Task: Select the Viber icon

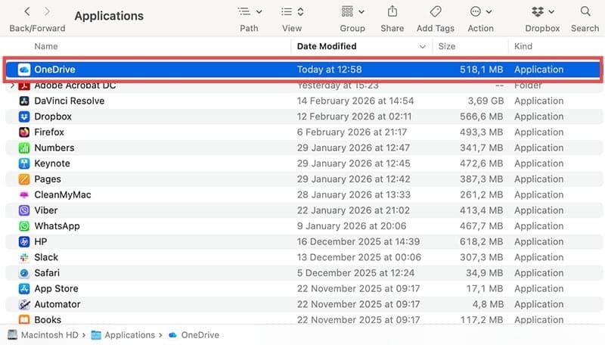Action: (24, 210)
